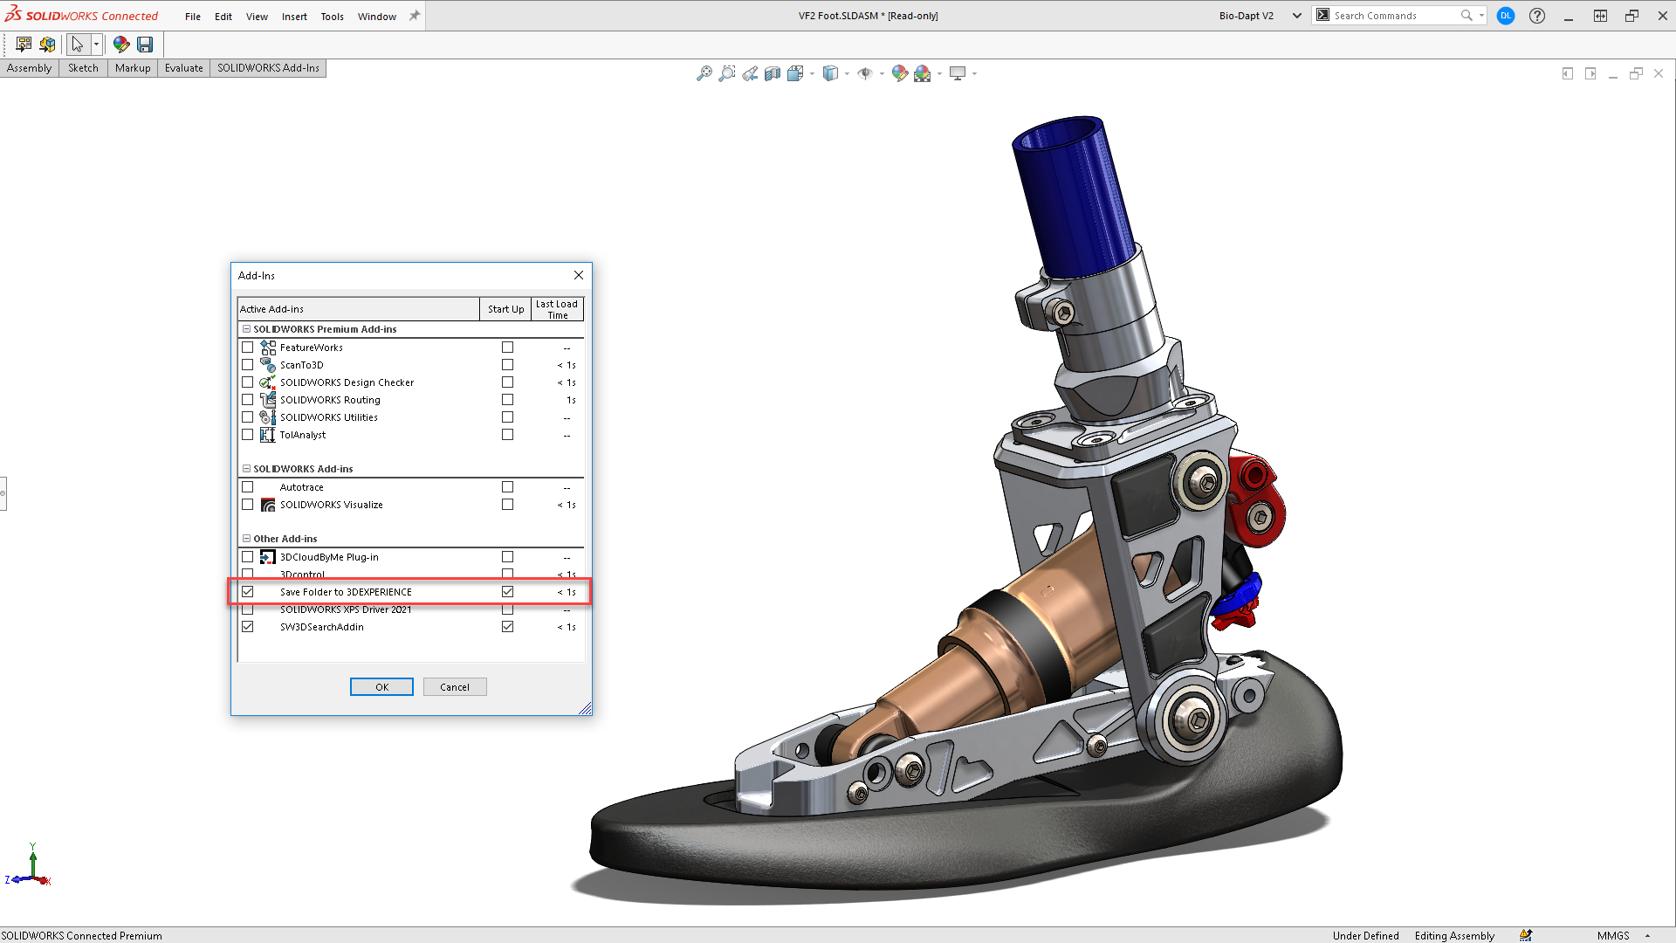
Task: Dismiss the Add-Ins dialog via Cancel
Action: 455,686
